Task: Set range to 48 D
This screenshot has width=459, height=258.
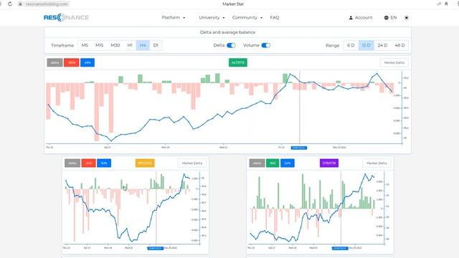Action: (x=399, y=45)
